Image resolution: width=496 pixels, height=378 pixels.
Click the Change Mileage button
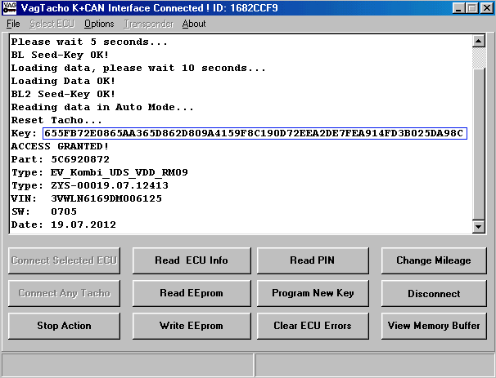434,260
